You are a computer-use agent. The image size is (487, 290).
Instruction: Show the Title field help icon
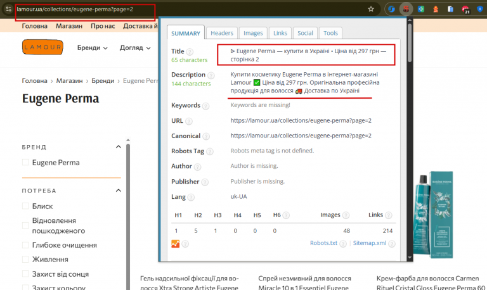coord(190,52)
